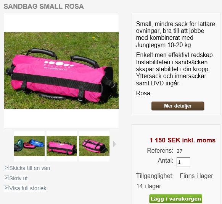The width and height of the screenshot is (222, 204).
Task: Open 'Mer detaljer' for the product
Action: (x=178, y=106)
